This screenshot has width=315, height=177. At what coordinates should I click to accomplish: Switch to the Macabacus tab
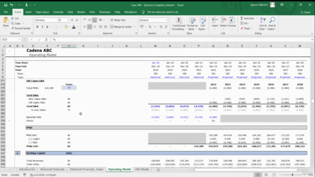(130, 12)
